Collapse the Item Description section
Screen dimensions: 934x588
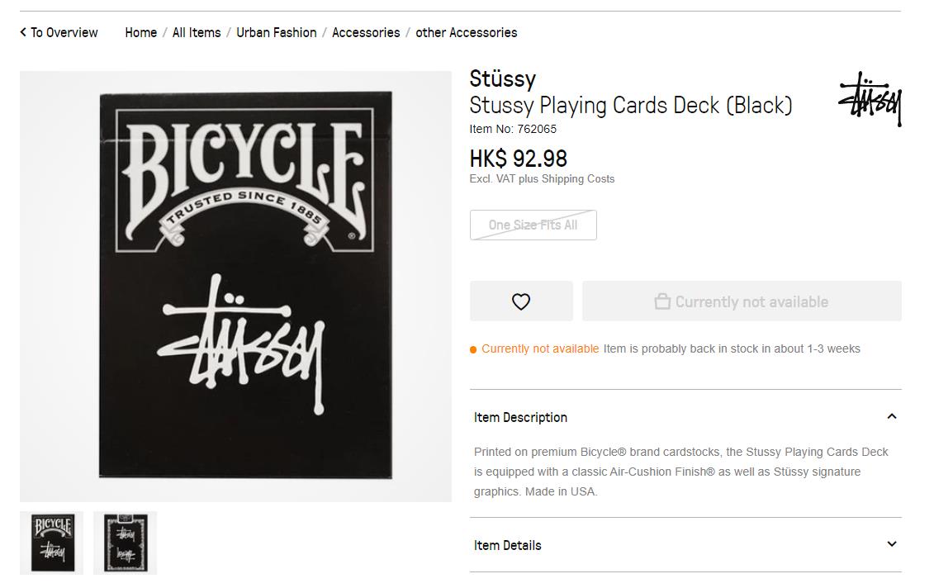(x=892, y=417)
